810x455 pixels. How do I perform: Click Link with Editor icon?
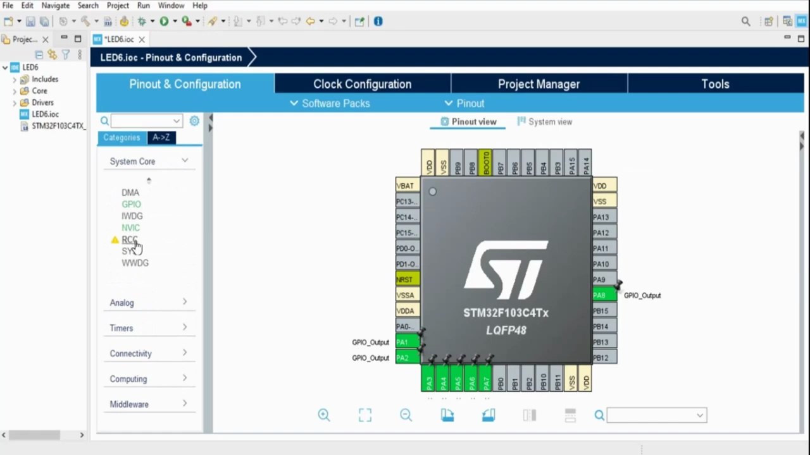click(53, 55)
